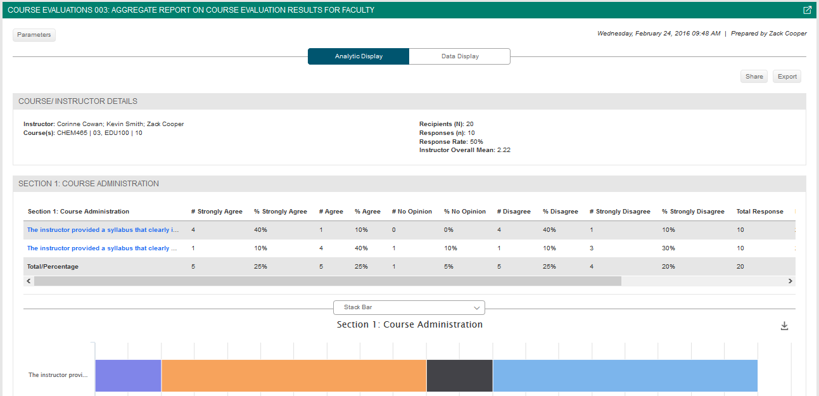Click the '# Agree' column header
Screen dimensions: 819x396
pyautogui.click(x=331, y=212)
